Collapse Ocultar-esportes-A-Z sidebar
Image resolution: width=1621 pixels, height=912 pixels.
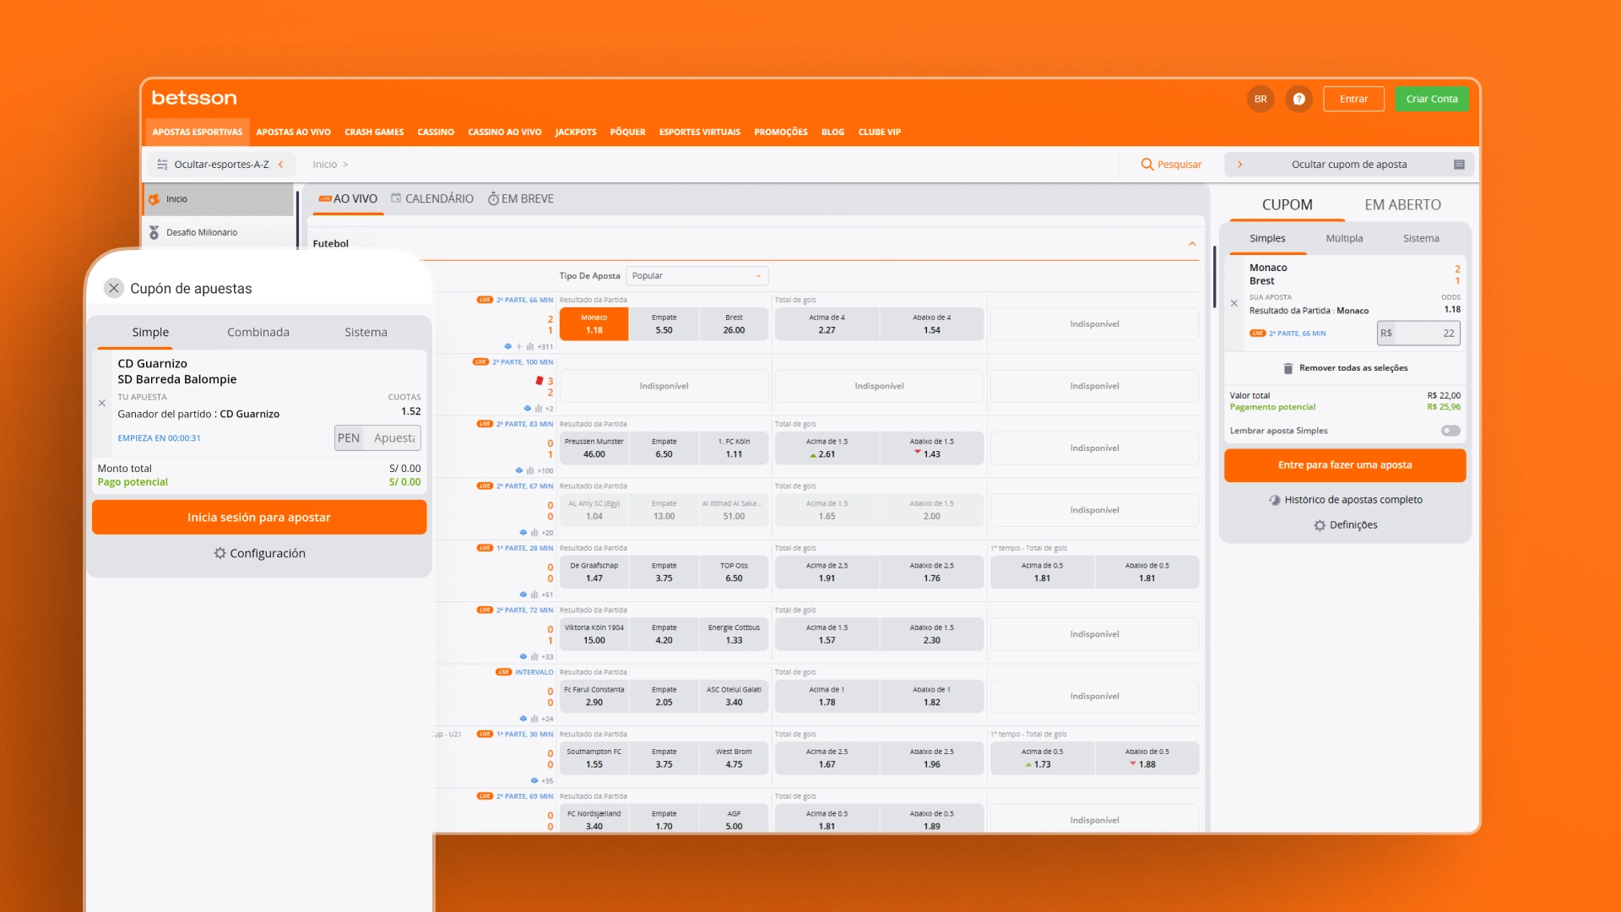[x=281, y=165]
